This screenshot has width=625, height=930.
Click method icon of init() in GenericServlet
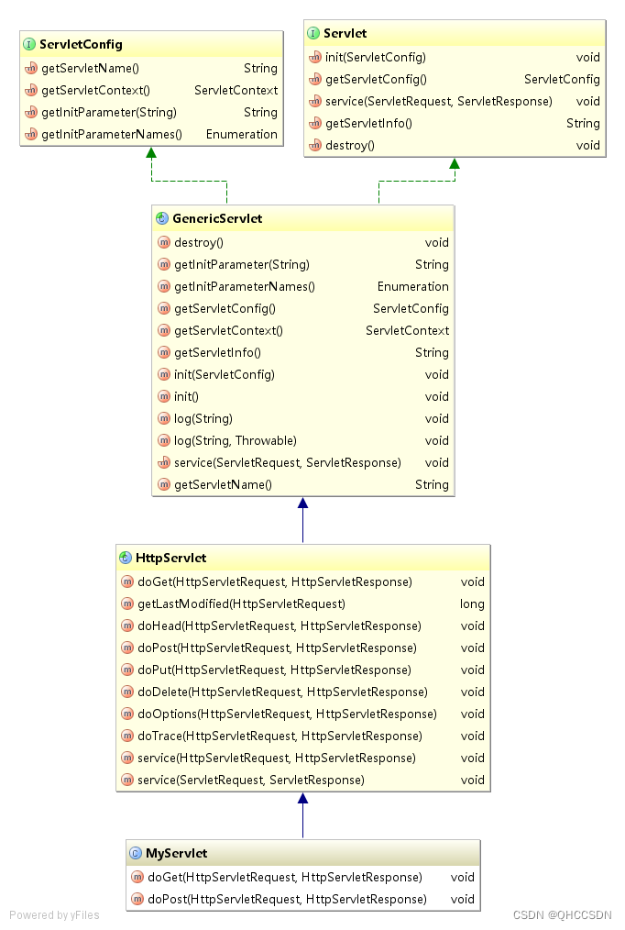[164, 396]
